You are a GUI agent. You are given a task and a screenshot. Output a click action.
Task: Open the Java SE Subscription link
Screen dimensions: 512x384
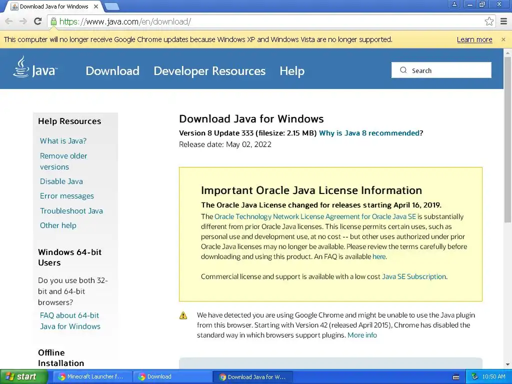[x=413, y=276]
